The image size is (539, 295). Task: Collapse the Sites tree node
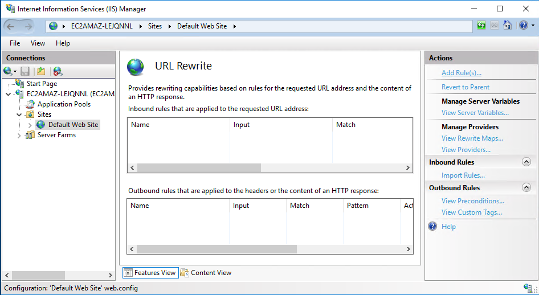19,114
